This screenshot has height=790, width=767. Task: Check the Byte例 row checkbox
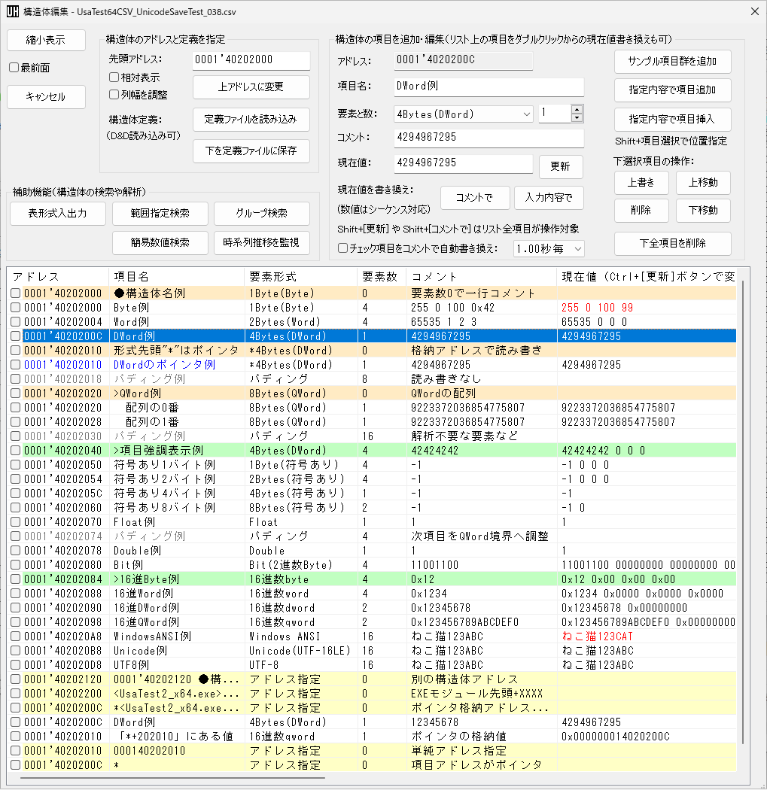pyautogui.click(x=16, y=307)
